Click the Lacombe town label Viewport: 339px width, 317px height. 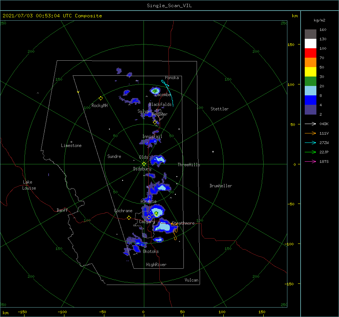pyautogui.click(x=163, y=95)
